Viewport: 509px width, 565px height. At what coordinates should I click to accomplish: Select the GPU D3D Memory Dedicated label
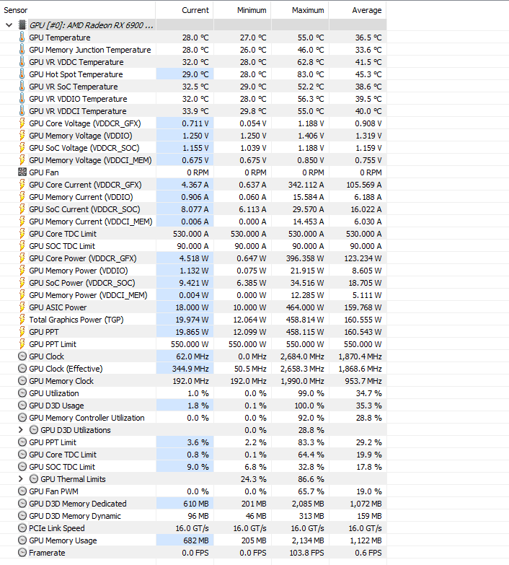(78, 504)
